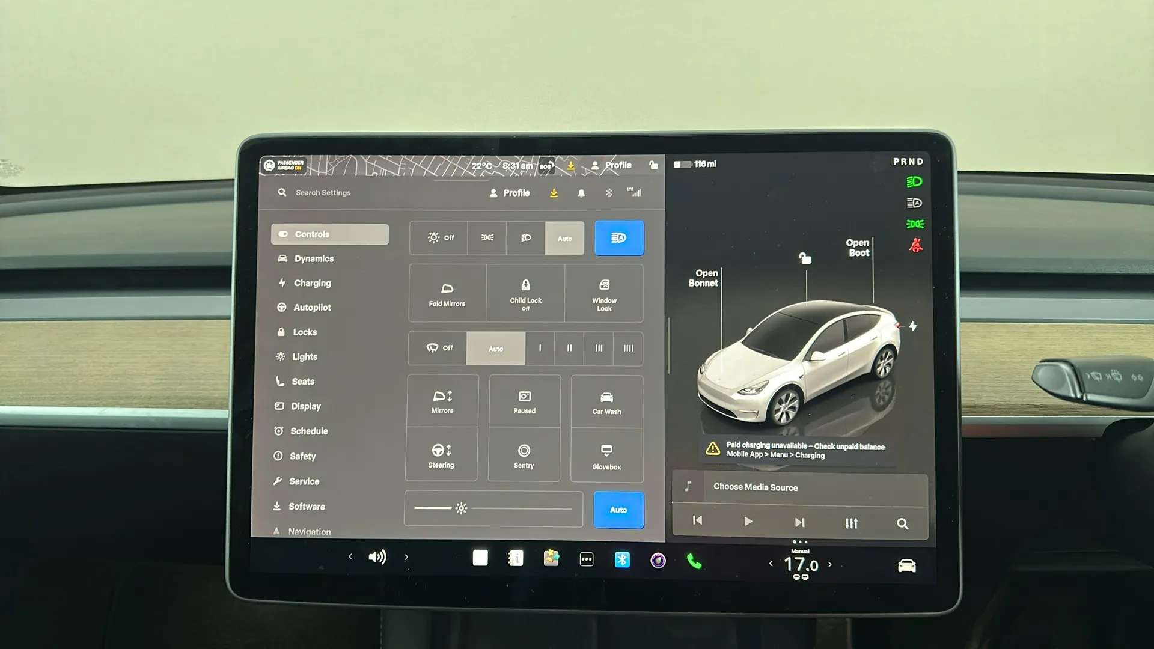
Task: Open the Lights settings menu
Action: click(296, 356)
